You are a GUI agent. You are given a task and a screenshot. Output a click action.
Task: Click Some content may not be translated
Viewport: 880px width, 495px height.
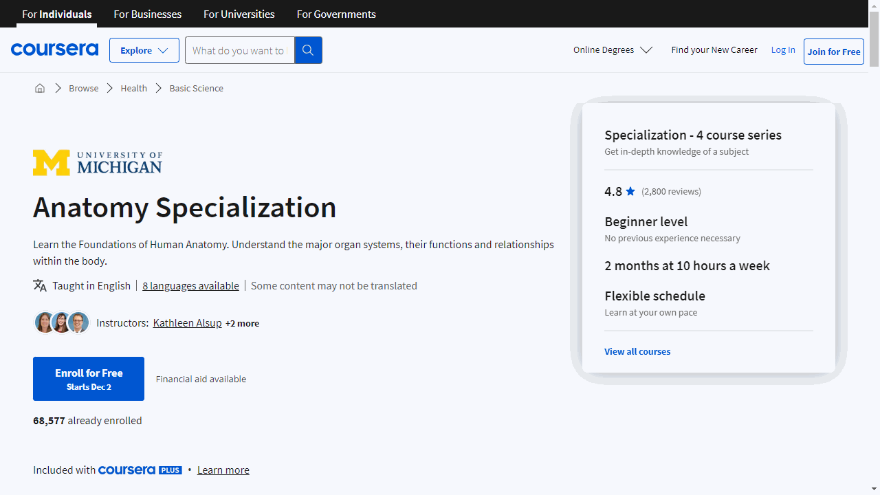click(x=334, y=285)
